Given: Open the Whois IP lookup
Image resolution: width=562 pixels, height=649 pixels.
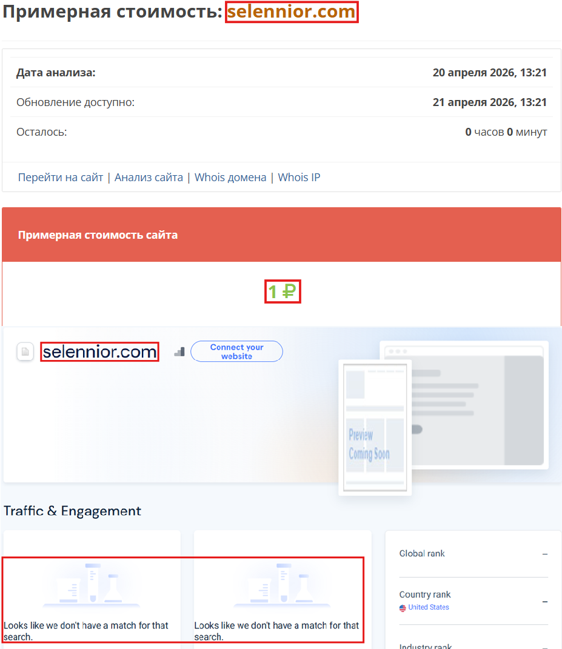Looking at the screenshot, I should (298, 177).
